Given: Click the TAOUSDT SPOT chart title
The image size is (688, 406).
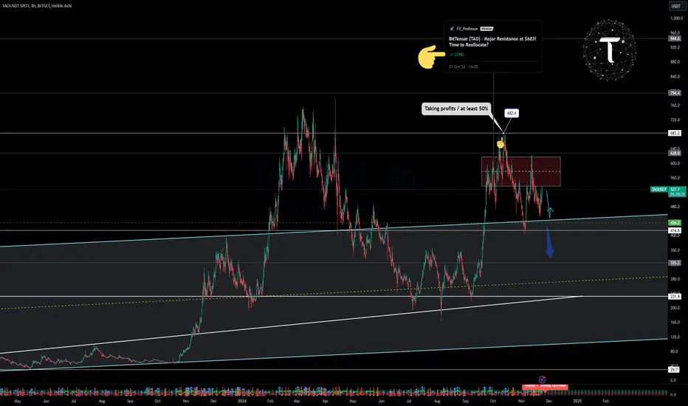Looking at the screenshot, I should click(x=37, y=6).
